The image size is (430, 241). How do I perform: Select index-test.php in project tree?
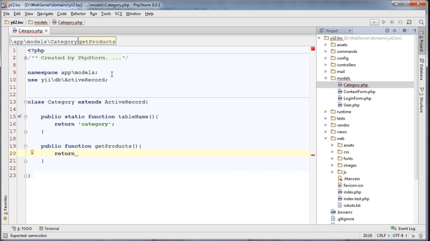click(356, 199)
